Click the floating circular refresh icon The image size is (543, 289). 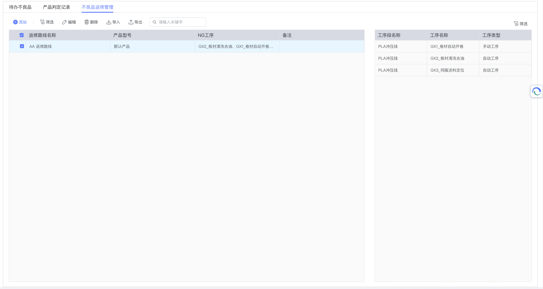click(x=536, y=92)
